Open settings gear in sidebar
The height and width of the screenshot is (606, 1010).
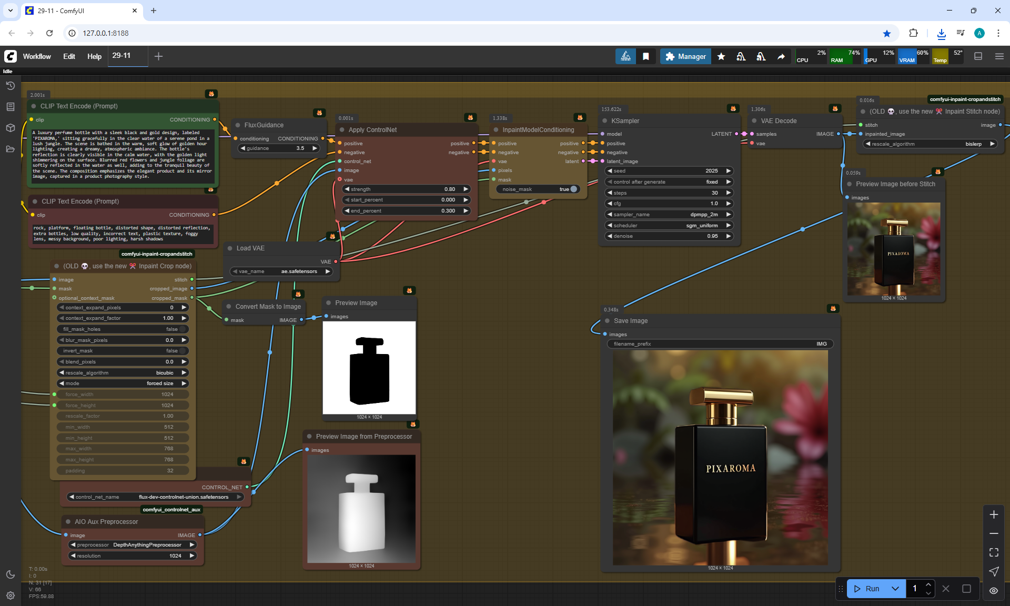point(10,595)
